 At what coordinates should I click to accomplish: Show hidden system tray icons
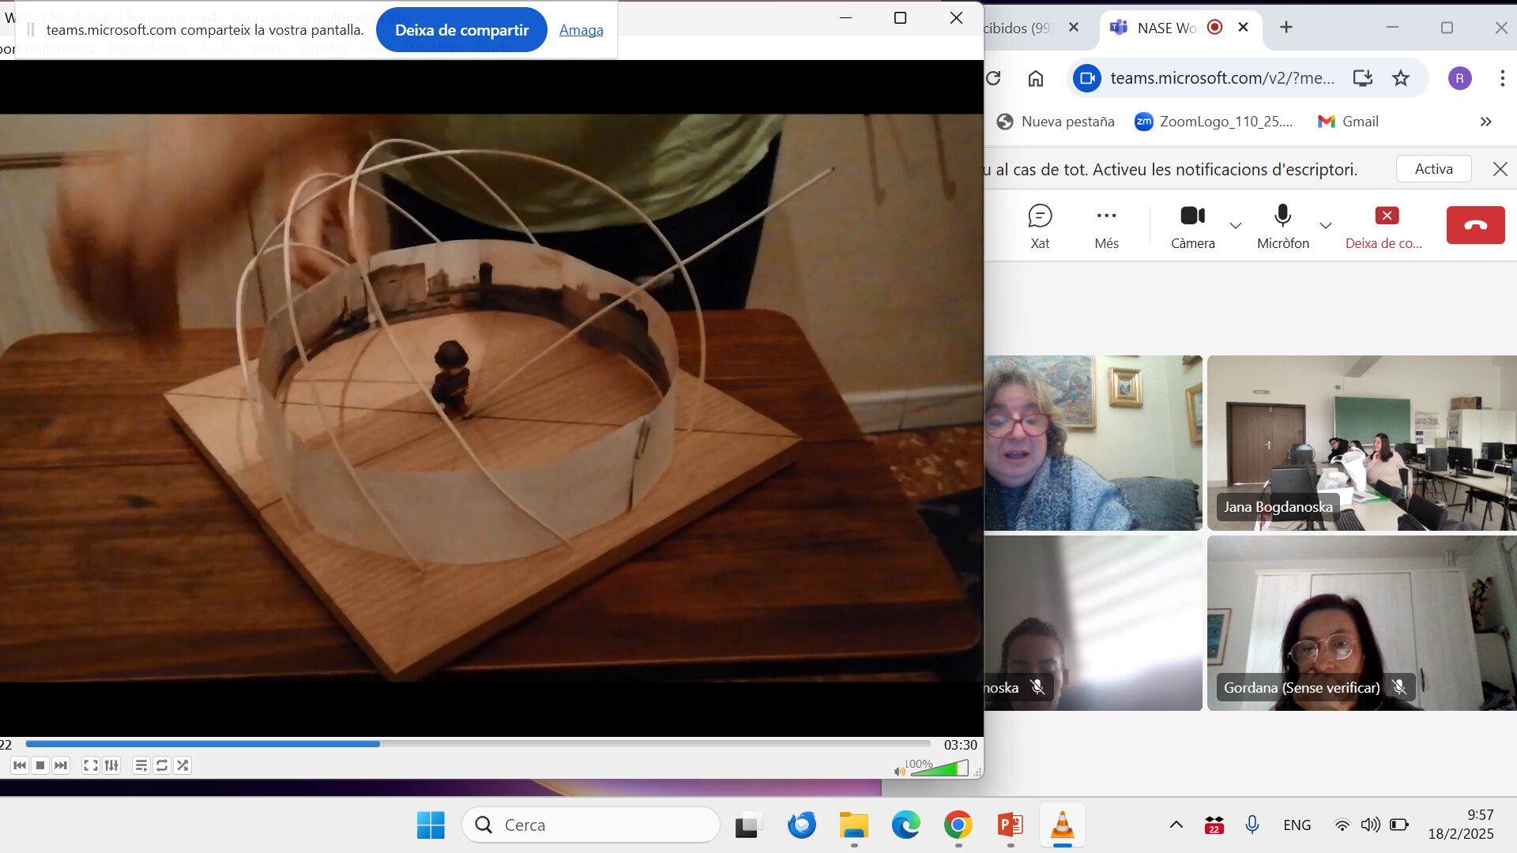click(x=1176, y=825)
